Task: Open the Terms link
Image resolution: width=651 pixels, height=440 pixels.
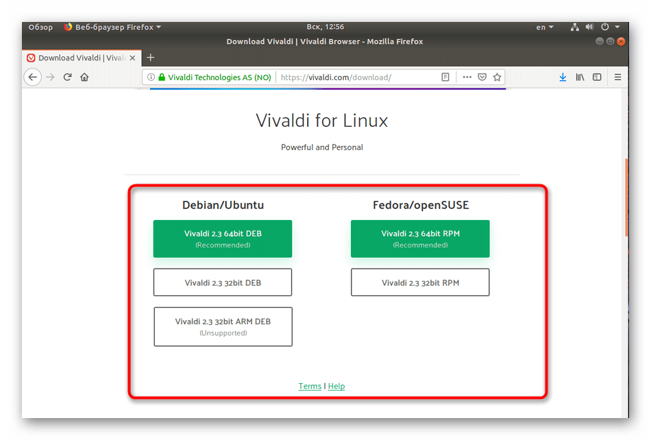Action: (310, 386)
